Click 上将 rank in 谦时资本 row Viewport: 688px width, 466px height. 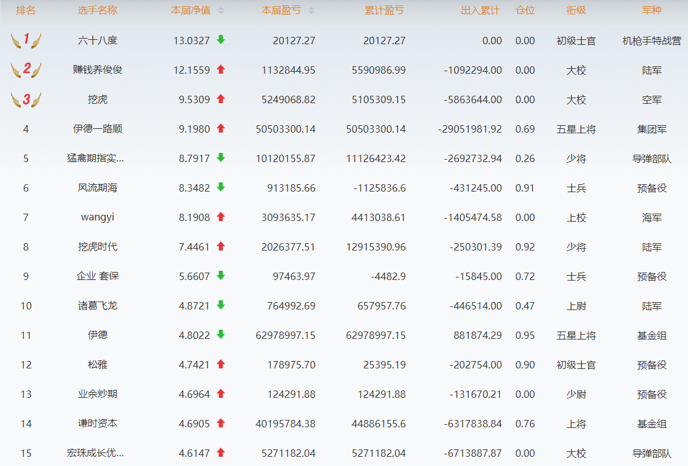pyautogui.click(x=576, y=424)
